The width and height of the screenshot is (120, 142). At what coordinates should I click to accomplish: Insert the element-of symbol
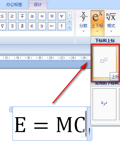[x=32, y=26]
